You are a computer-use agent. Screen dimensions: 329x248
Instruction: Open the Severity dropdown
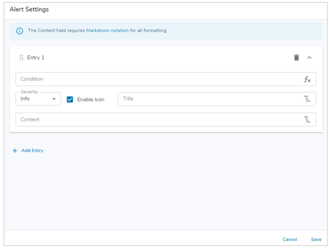click(38, 99)
